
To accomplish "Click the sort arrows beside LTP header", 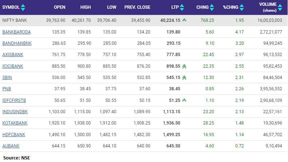I will (x=182, y=7).
